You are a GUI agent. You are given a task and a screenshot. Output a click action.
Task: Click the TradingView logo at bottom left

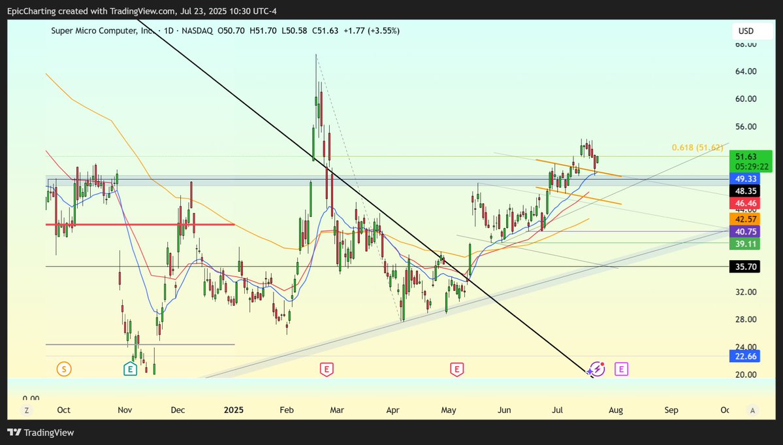coord(40,433)
